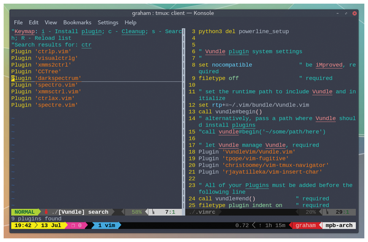Select Plugin 'xmmsctrl.vim' line
Image resolution: width=368 pixels, height=242 pixels.
click(x=46, y=91)
